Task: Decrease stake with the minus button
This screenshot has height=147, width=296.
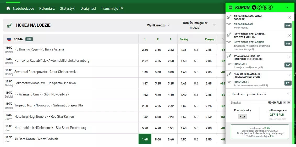Action: click(285, 103)
